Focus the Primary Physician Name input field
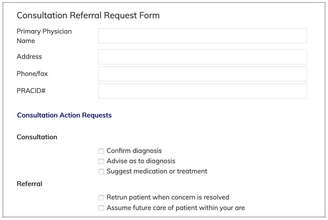This screenshot has height=220, width=328. tap(202, 36)
